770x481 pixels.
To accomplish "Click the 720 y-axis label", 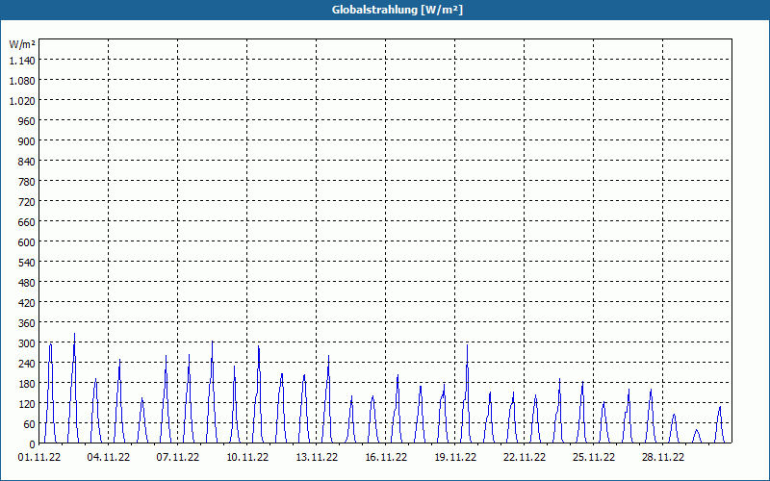I will click(x=27, y=202).
